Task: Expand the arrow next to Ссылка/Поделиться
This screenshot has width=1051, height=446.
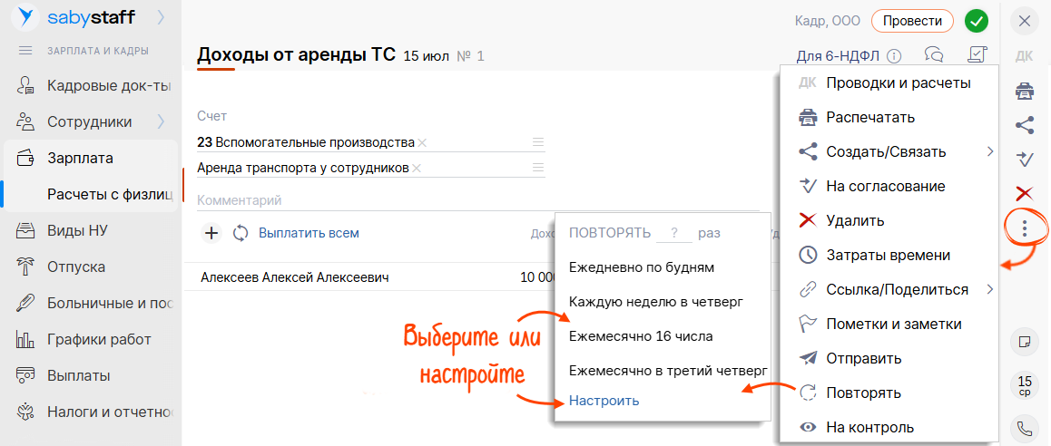Action: click(x=989, y=289)
